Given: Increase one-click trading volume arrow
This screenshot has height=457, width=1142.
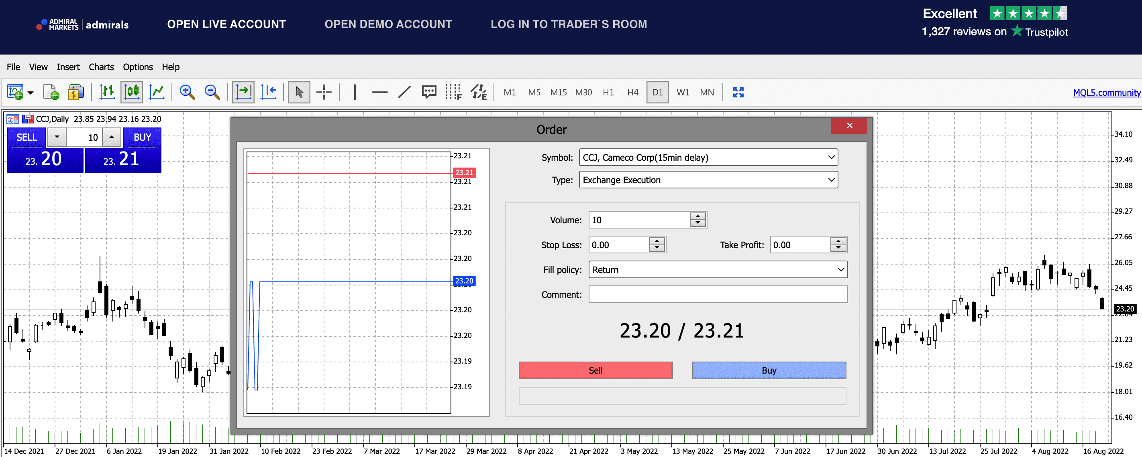Looking at the screenshot, I should coord(112,137).
